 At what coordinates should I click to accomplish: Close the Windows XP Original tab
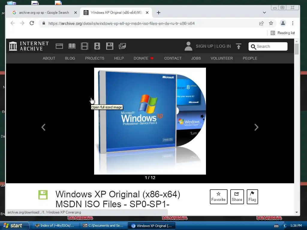147,13
